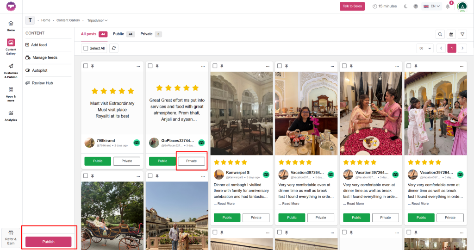
Task: Open the Home sidebar icon
Action: click(x=11, y=26)
